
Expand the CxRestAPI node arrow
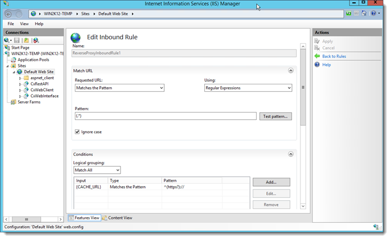pos(20,84)
